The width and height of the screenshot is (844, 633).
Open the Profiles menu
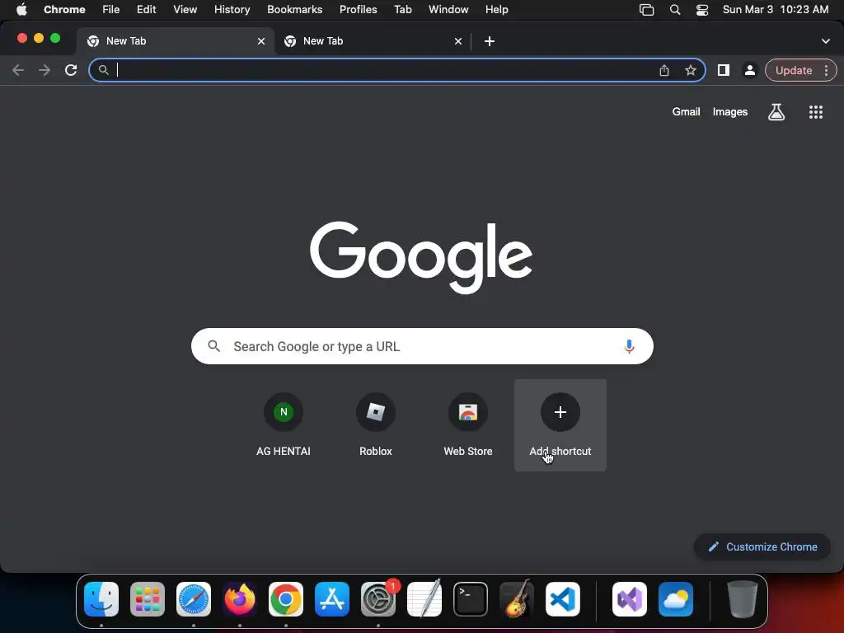(x=359, y=10)
